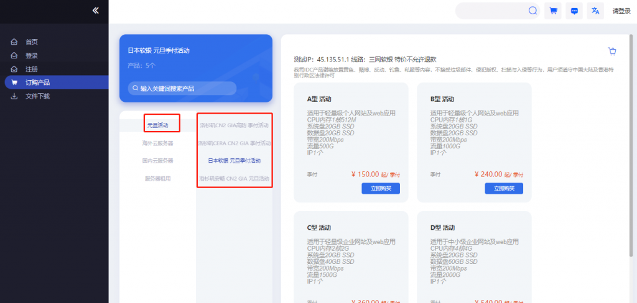Viewport: 637px width, 303px height.
Task: Click CPU内存2核2G in the C型 card
Action: click(x=328, y=248)
